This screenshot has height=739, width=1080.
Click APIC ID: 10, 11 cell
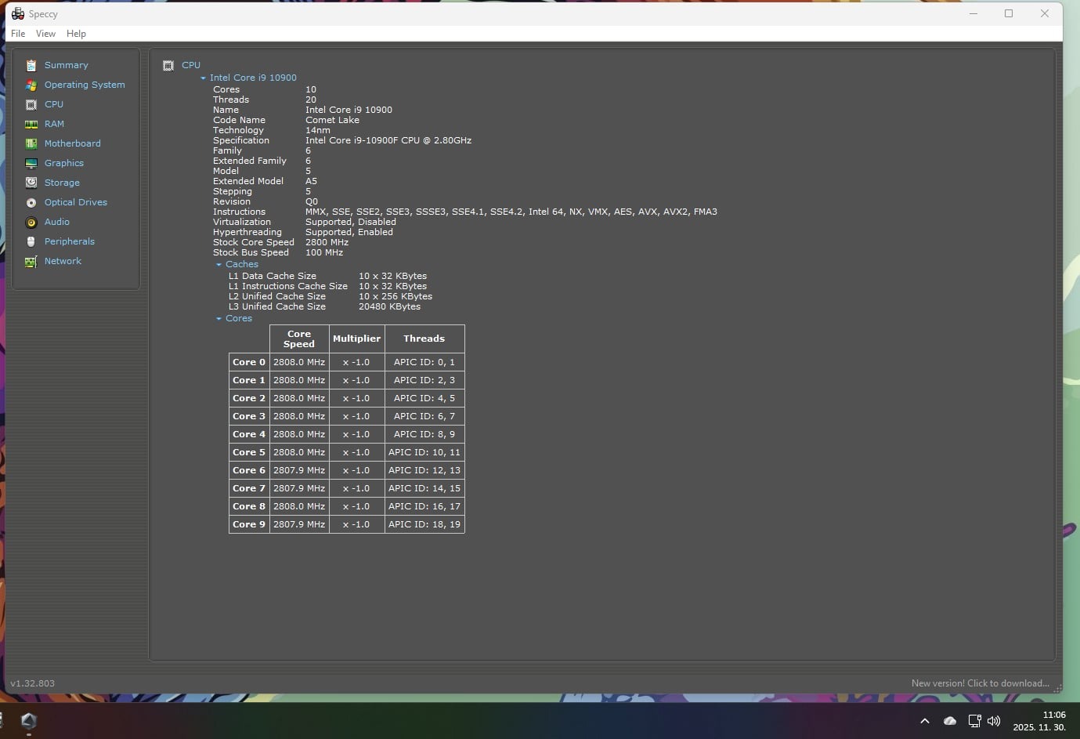424,452
